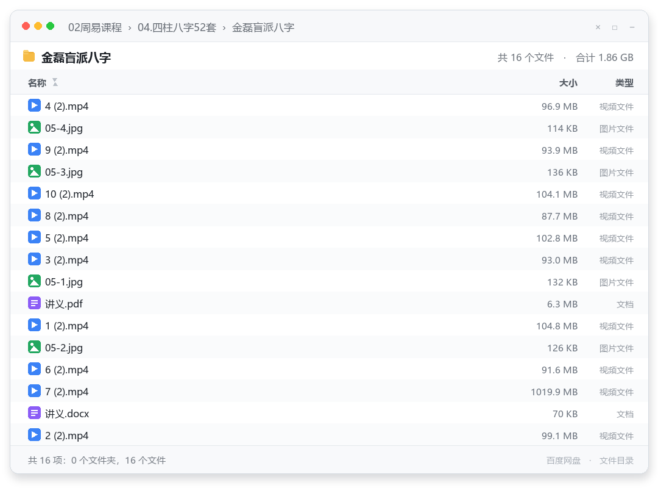Click the 6.3 MB size value
This screenshot has height=488, width=658.
point(562,304)
